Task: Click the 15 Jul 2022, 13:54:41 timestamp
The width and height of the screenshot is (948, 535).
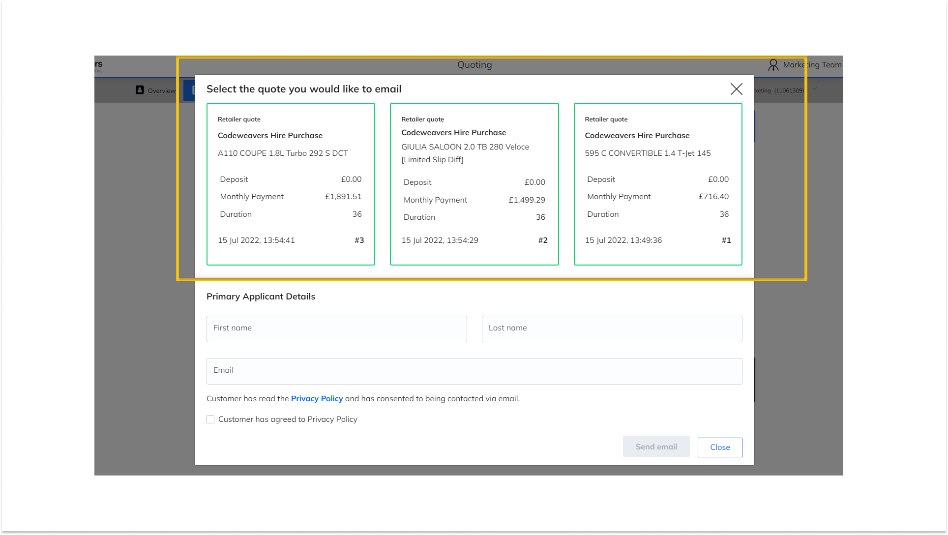Action: [x=256, y=240]
